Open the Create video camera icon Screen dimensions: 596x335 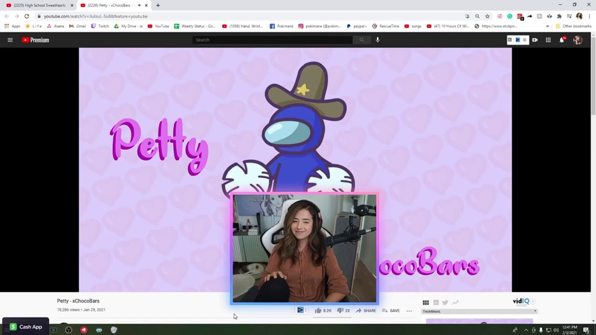coord(535,40)
